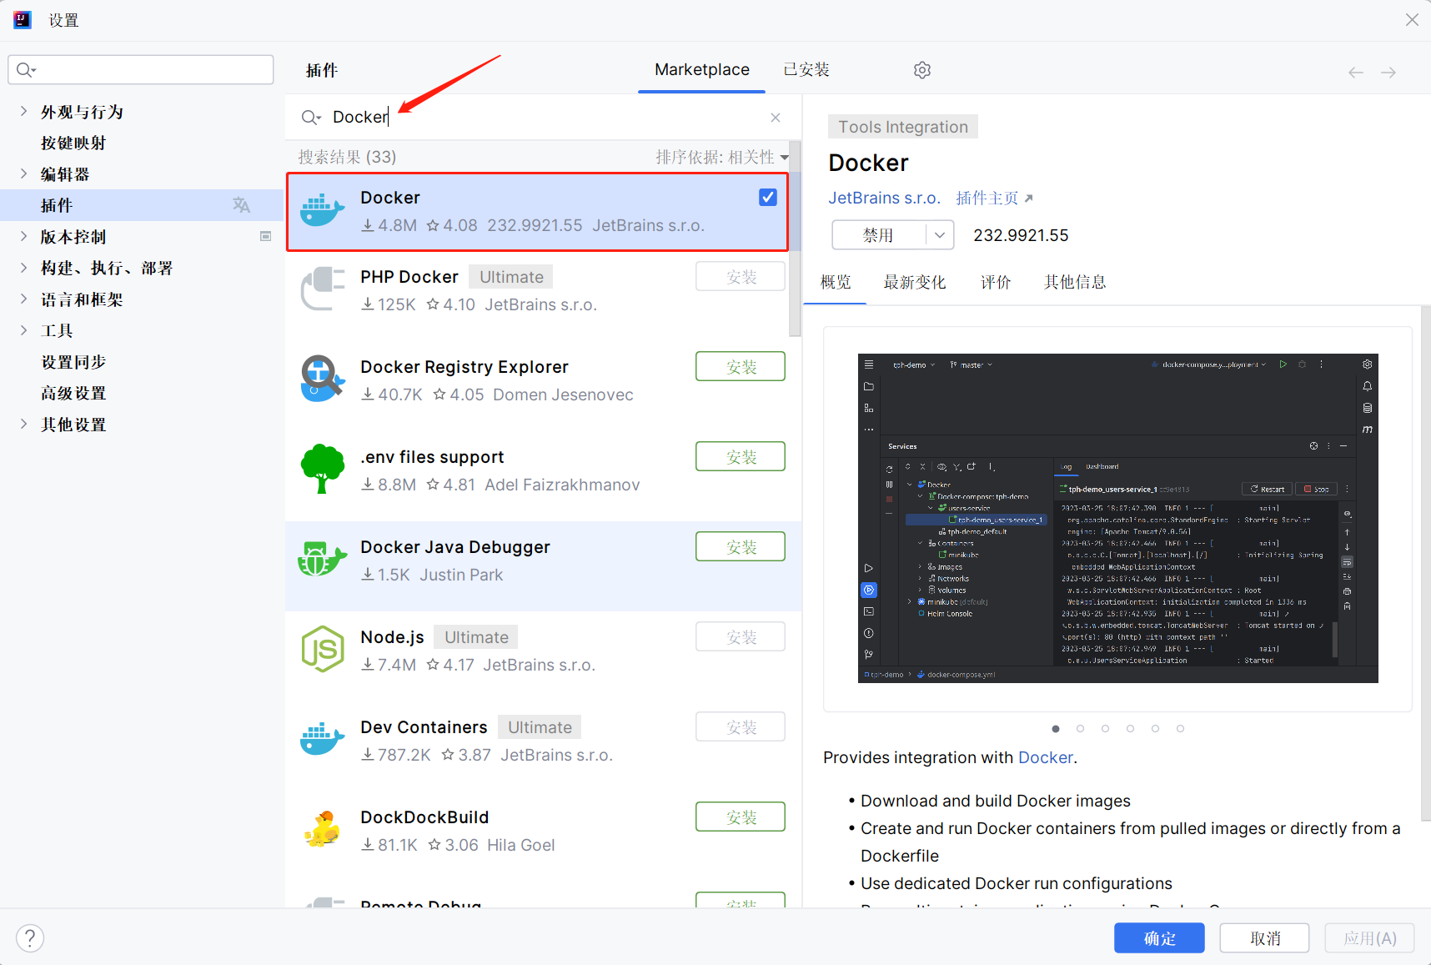Expand the 工具 settings section
Image resolution: width=1431 pixels, height=965 pixels.
pyautogui.click(x=23, y=329)
